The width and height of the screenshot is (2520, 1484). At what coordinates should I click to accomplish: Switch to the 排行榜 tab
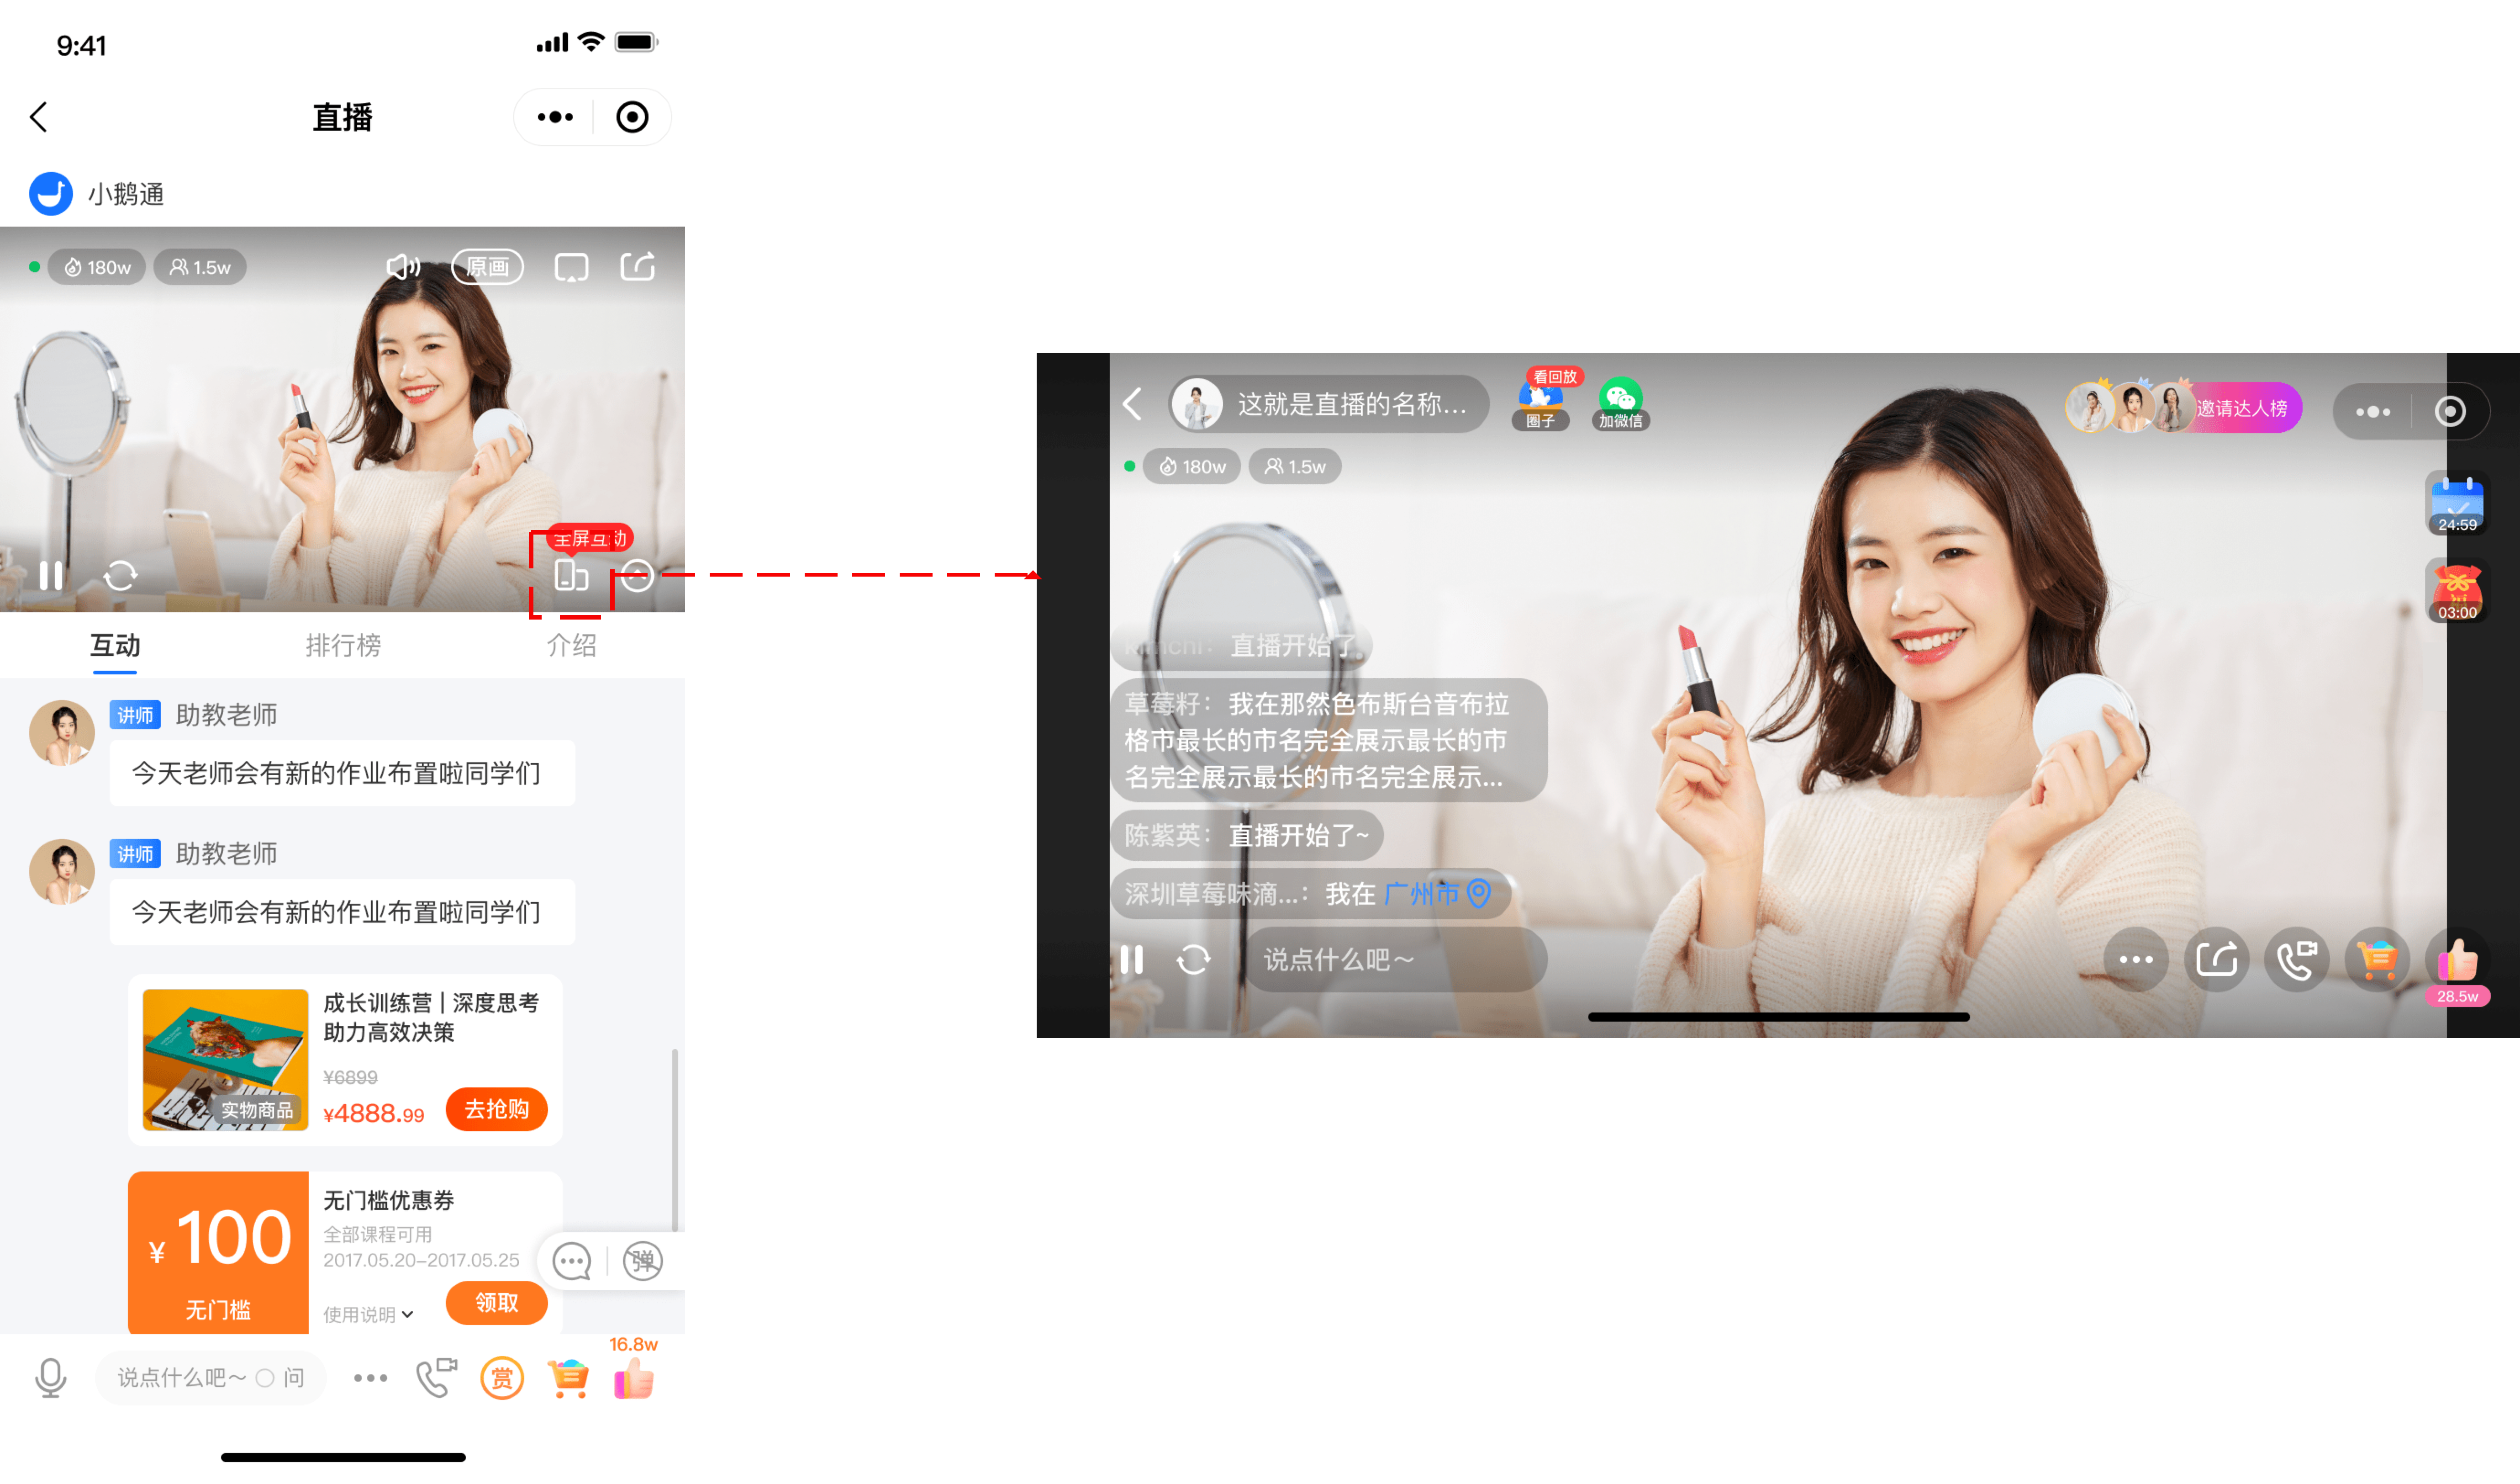[x=343, y=646]
